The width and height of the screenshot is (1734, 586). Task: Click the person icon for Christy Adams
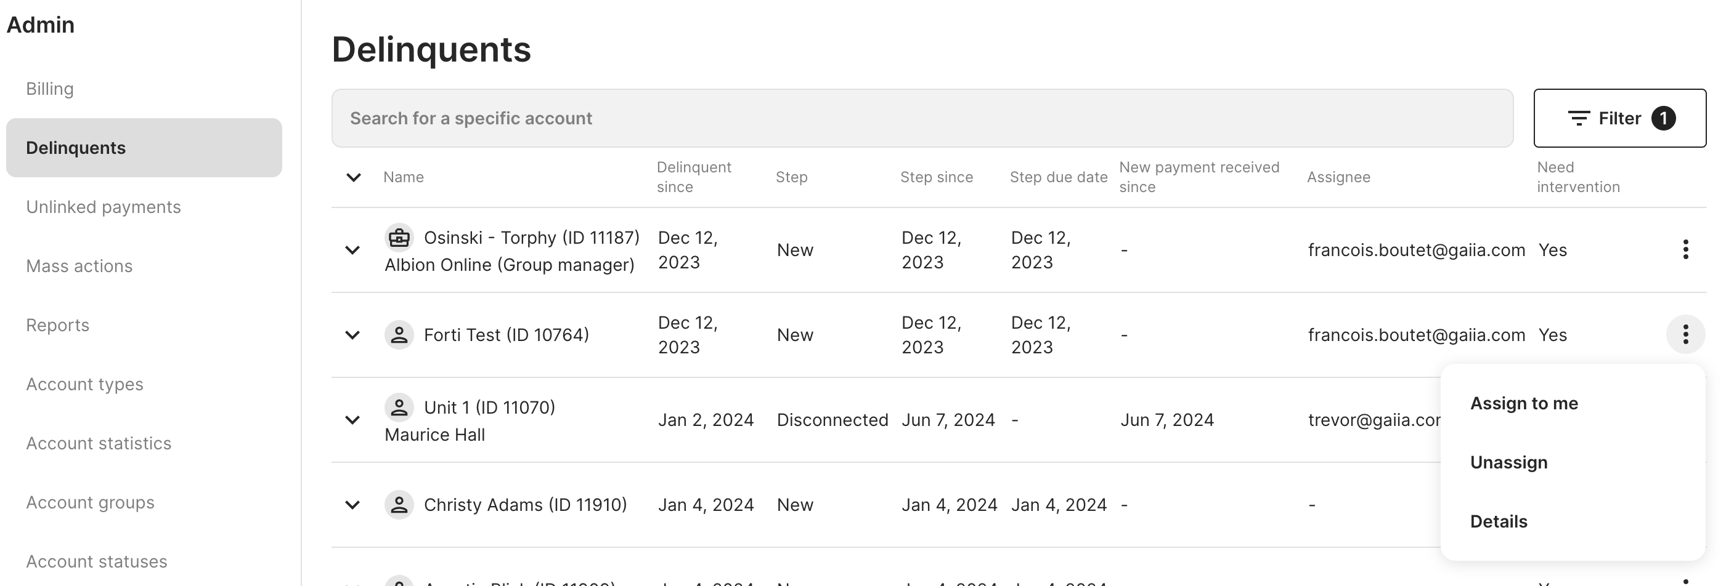tap(399, 505)
